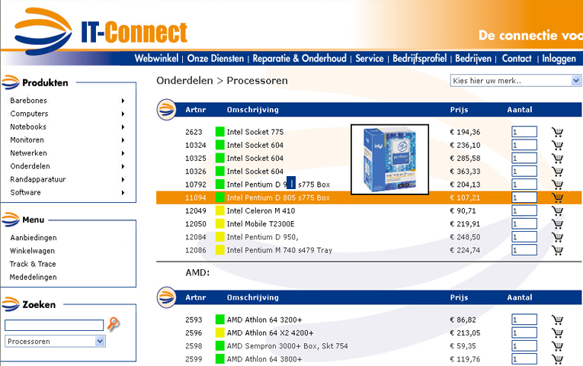Image resolution: width=583 pixels, height=366 pixels.
Task: Open the Bedrijven menu item
Action: 473,59
